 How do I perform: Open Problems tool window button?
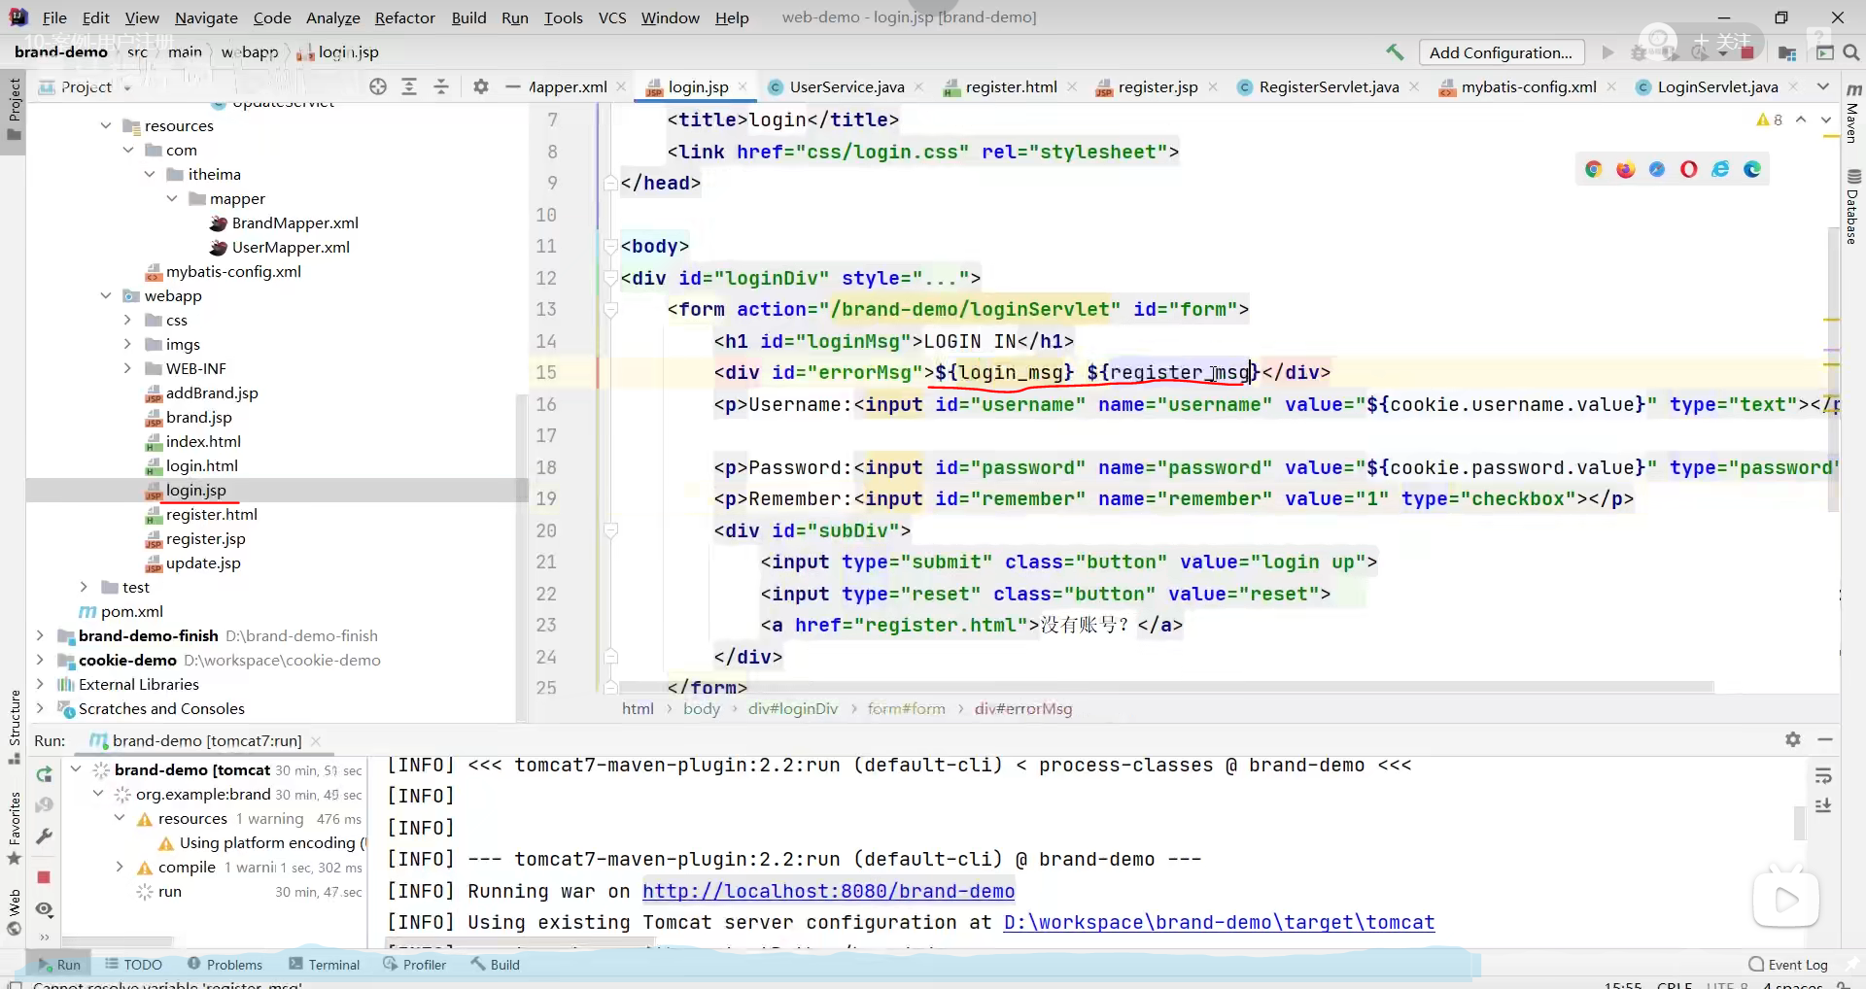point(225,965)
